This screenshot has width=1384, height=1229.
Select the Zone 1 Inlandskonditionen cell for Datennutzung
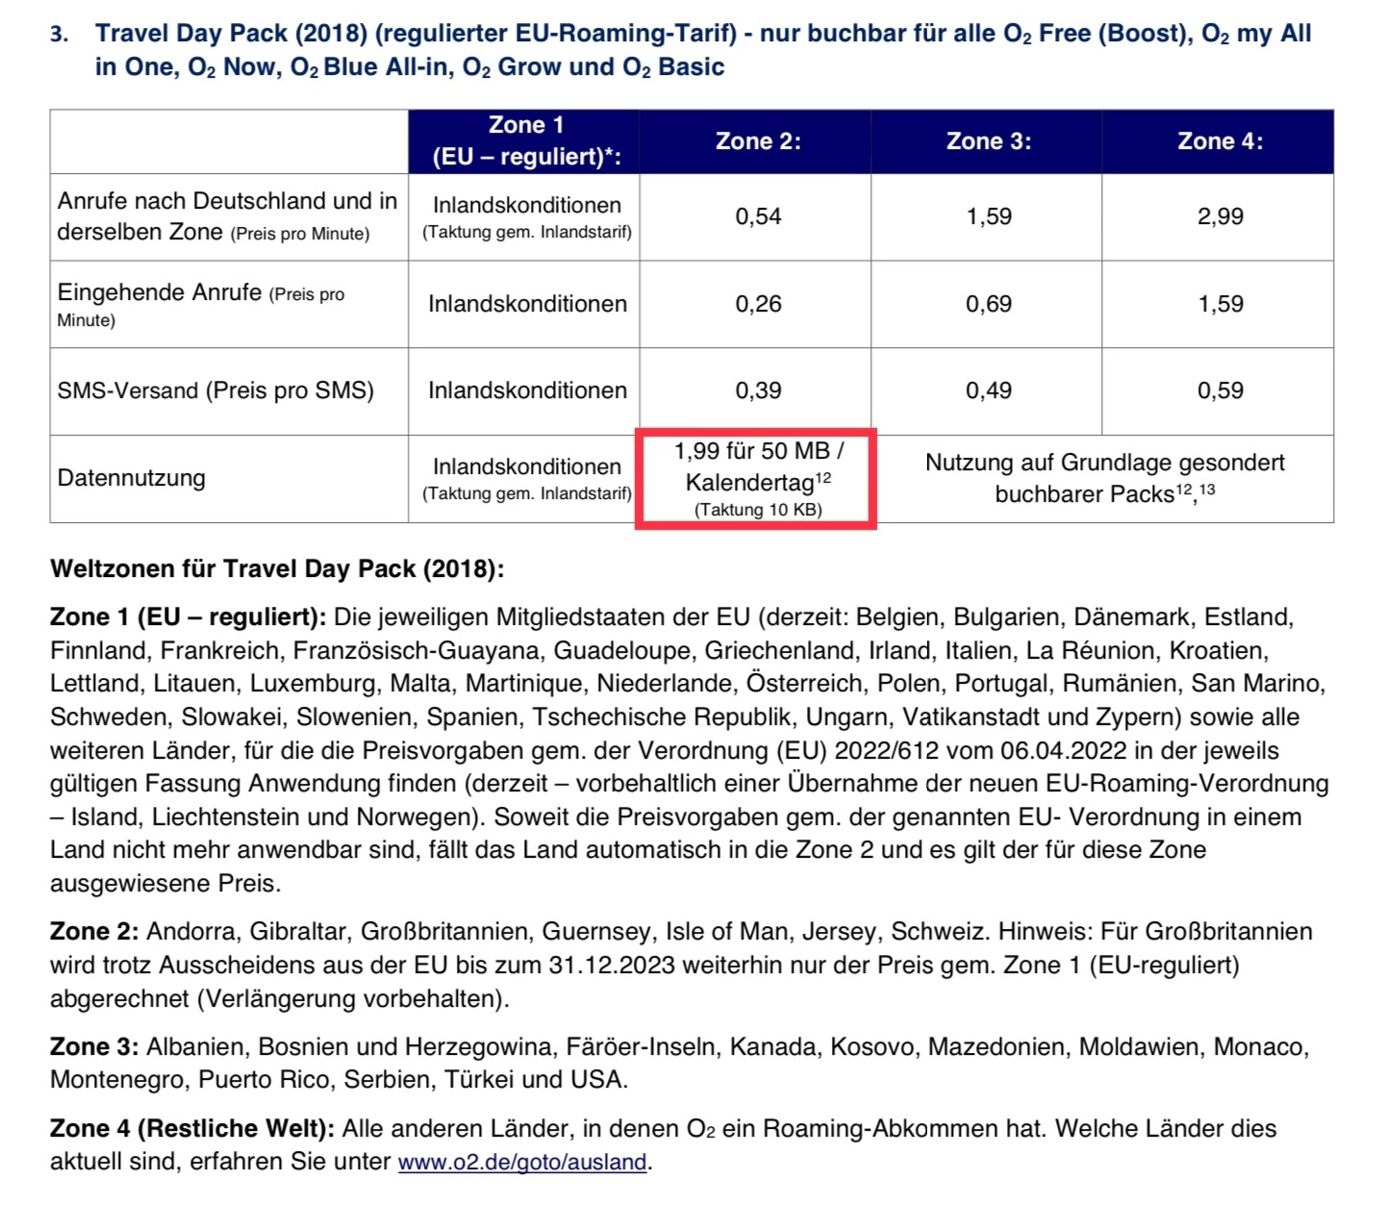(524, 479)
